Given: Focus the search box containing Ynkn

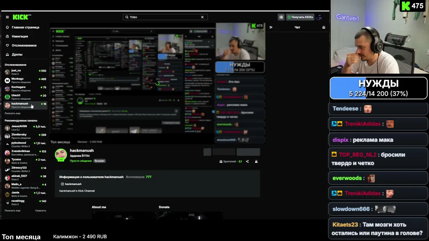Looking at the screenshot, I should pos(165,17).
